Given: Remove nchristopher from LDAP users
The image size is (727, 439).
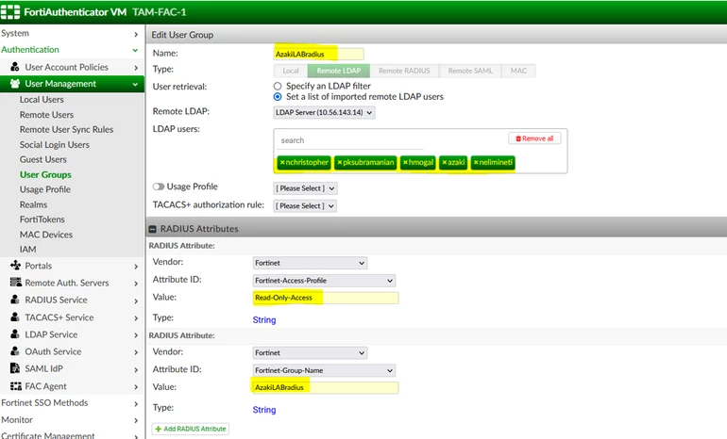Looking at the screenshot, I should 282,162.
